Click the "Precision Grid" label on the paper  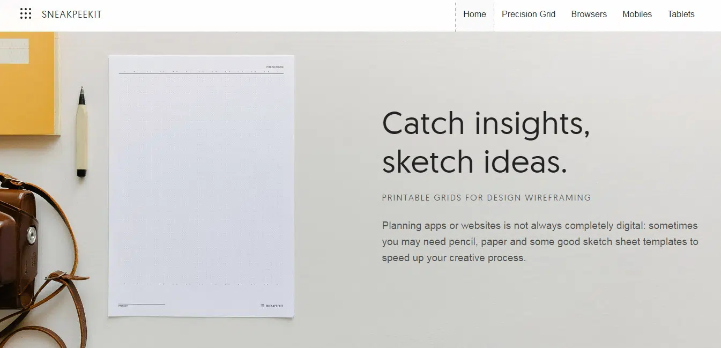coord(274,67)
